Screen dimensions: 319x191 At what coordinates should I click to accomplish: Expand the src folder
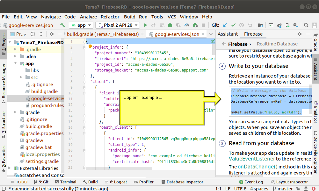point(21,77)
